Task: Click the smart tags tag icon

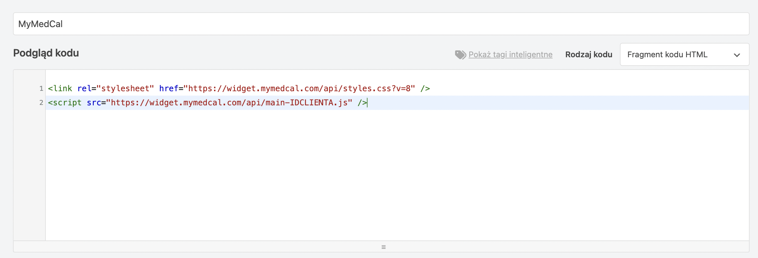Action: pyautogui.click(x=460, y=55)
